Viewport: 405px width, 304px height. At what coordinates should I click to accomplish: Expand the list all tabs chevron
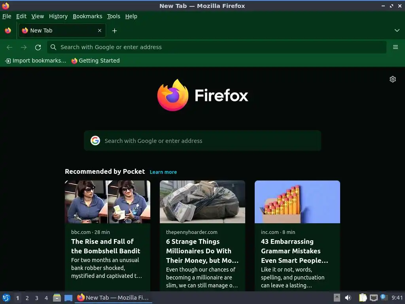pyautogui.click(x=397, y=30)
